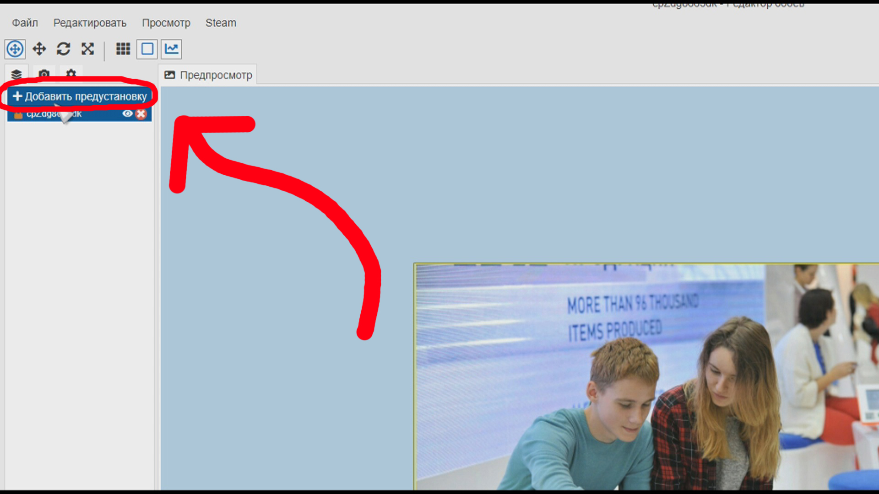Delete layer with red X button
The image size is (879, 494).
[141, 114]
